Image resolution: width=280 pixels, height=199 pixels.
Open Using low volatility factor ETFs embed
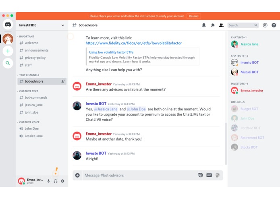(111, 52)
